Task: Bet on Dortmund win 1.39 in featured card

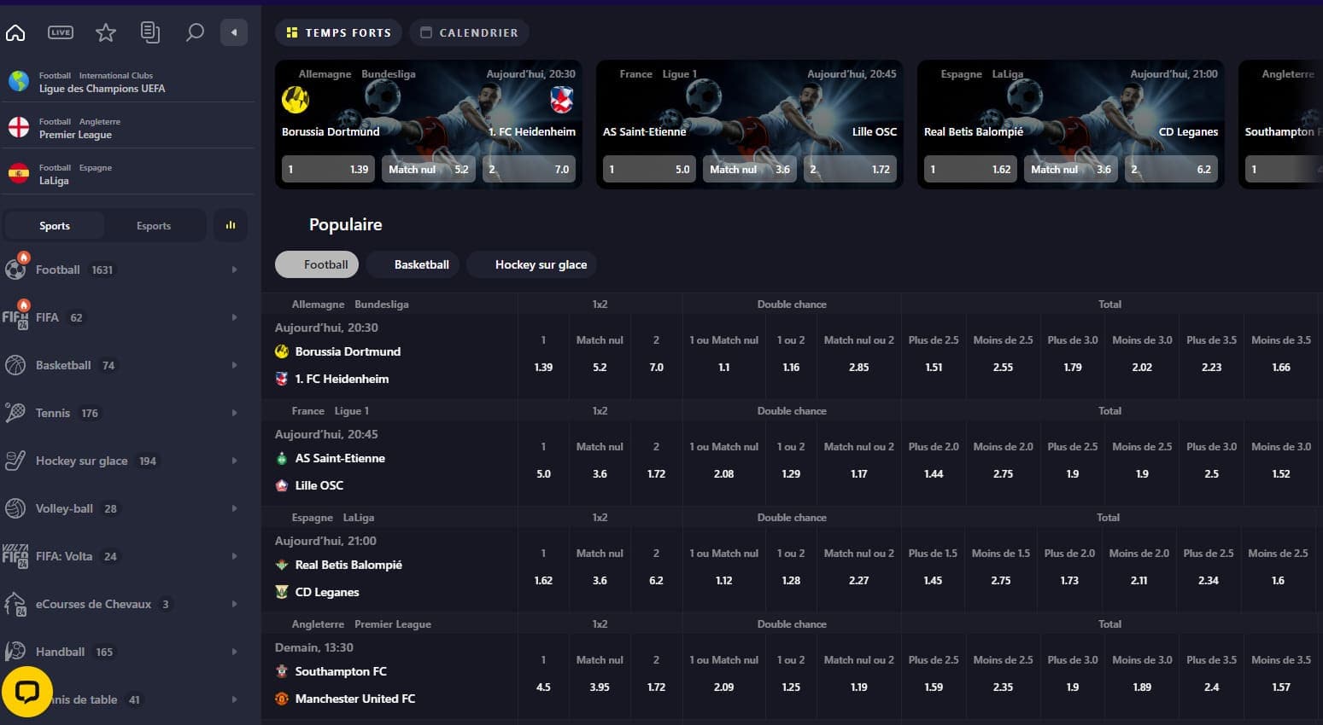Action: click(x=328, y=169)
